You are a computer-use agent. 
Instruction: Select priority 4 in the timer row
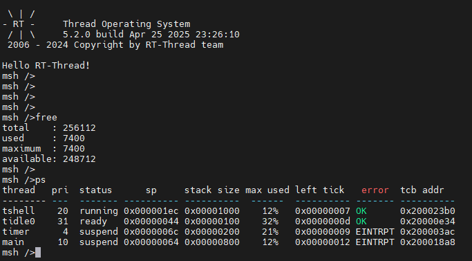click(66, 232)
